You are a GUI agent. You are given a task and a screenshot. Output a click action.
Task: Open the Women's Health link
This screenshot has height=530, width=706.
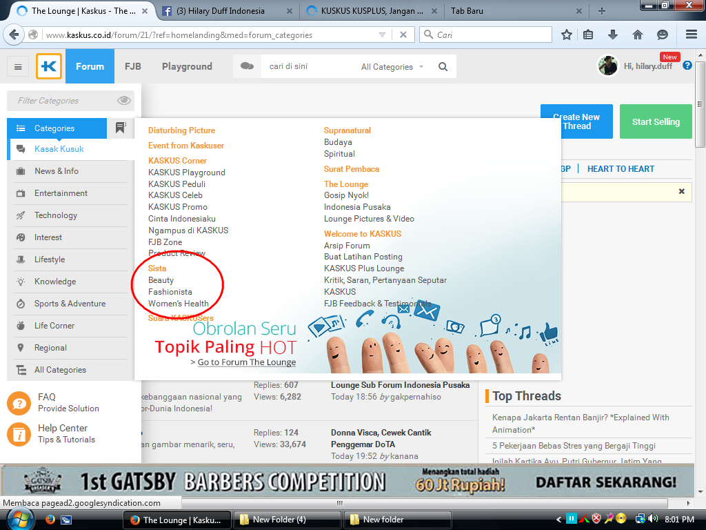click(179, 304)
